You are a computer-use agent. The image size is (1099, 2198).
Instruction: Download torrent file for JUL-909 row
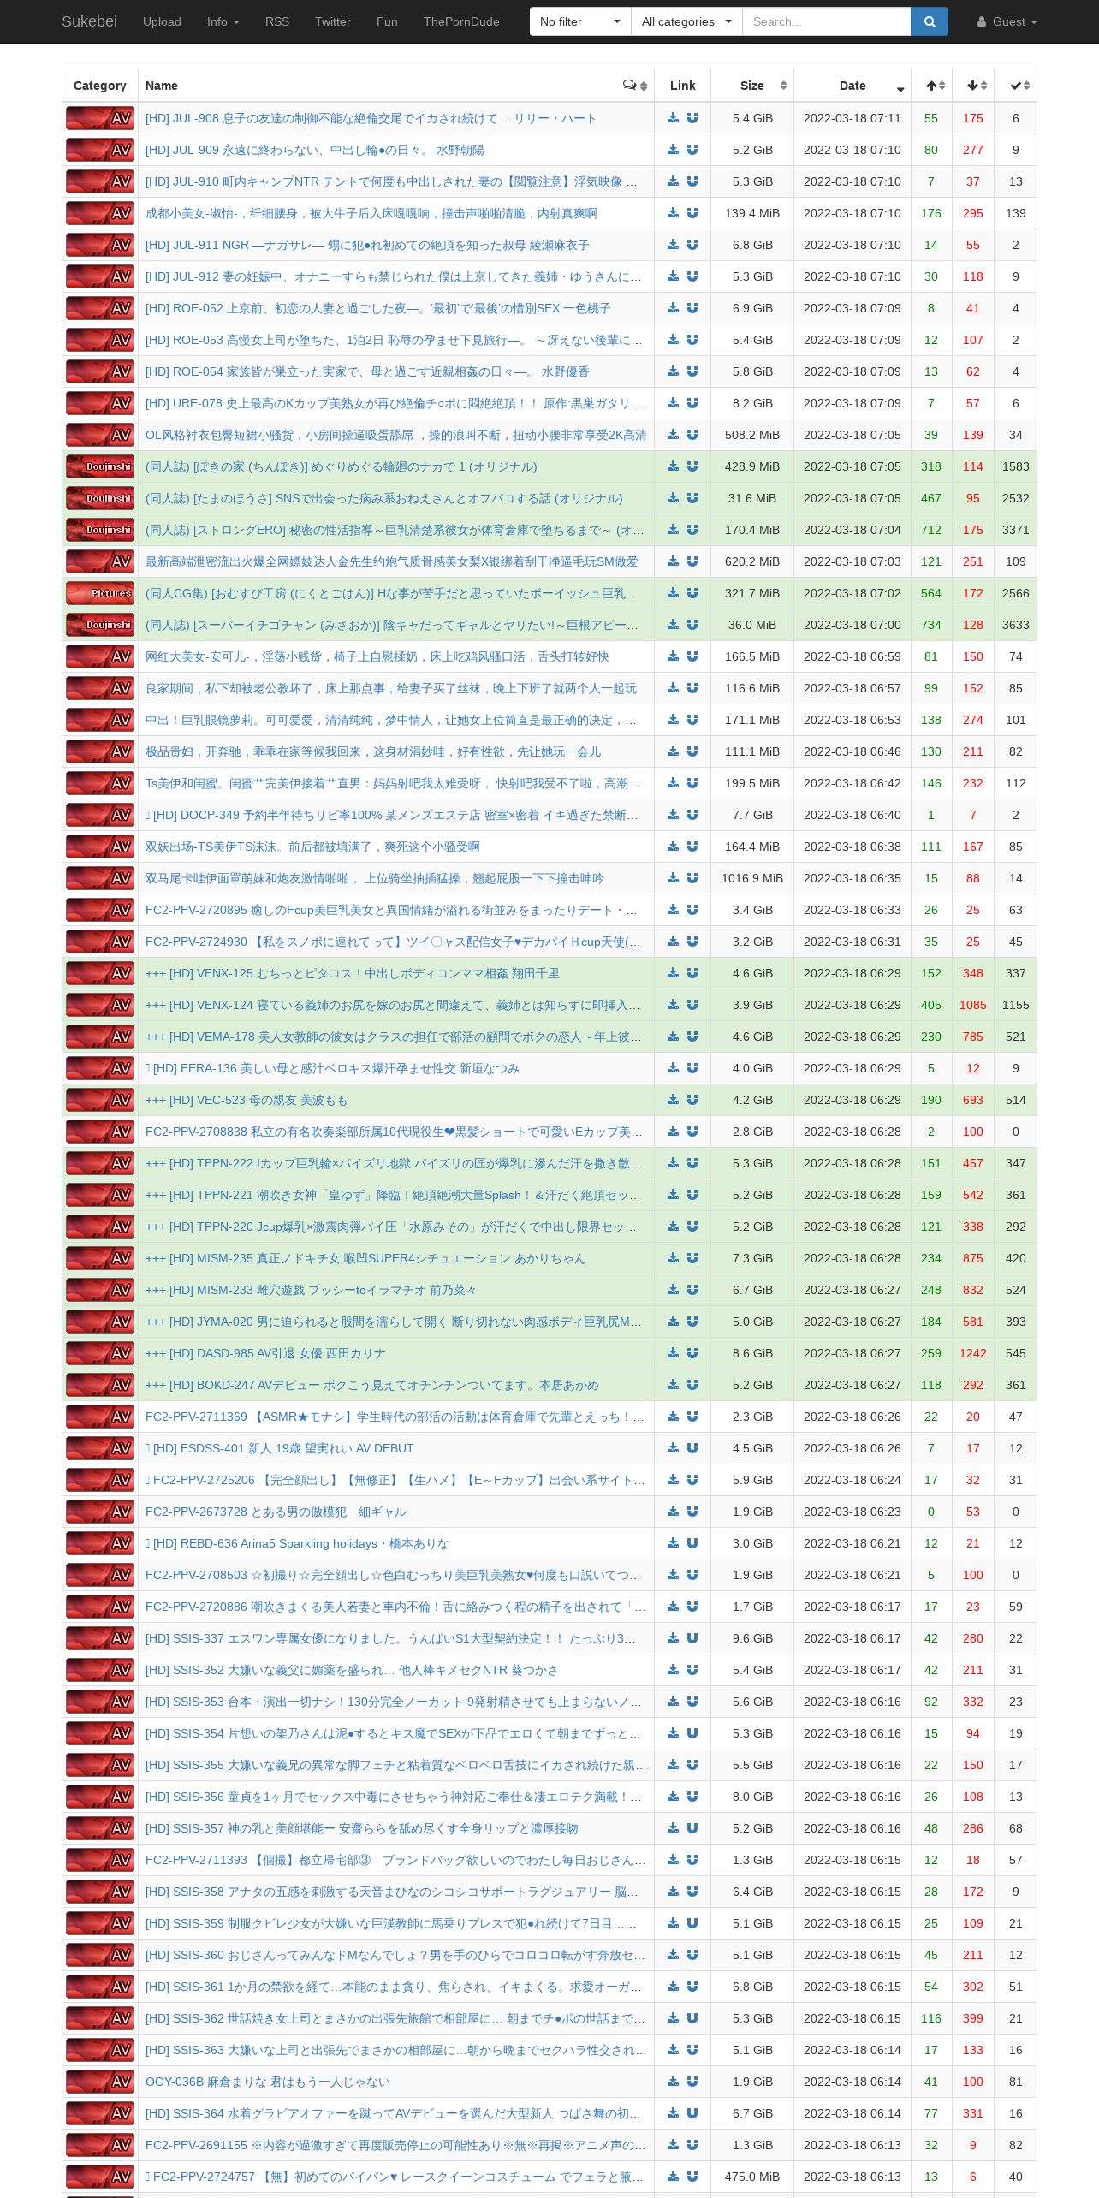point(673,150)
